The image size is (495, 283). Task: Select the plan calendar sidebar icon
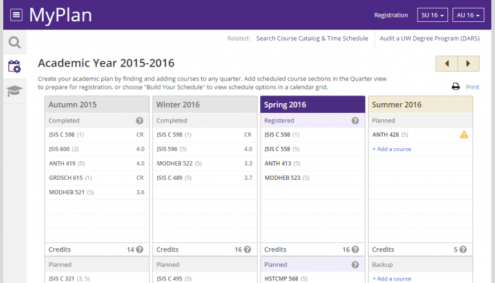click(x=15, y=66)
